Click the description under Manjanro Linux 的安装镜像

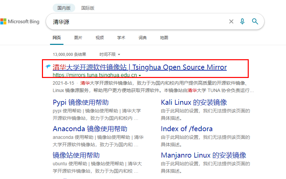pyautogui.click(x=205, y=167)
